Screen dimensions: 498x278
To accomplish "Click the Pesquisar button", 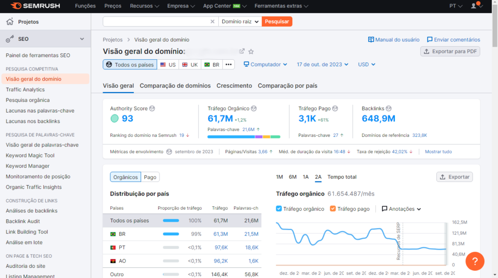I will coord(277,21).
